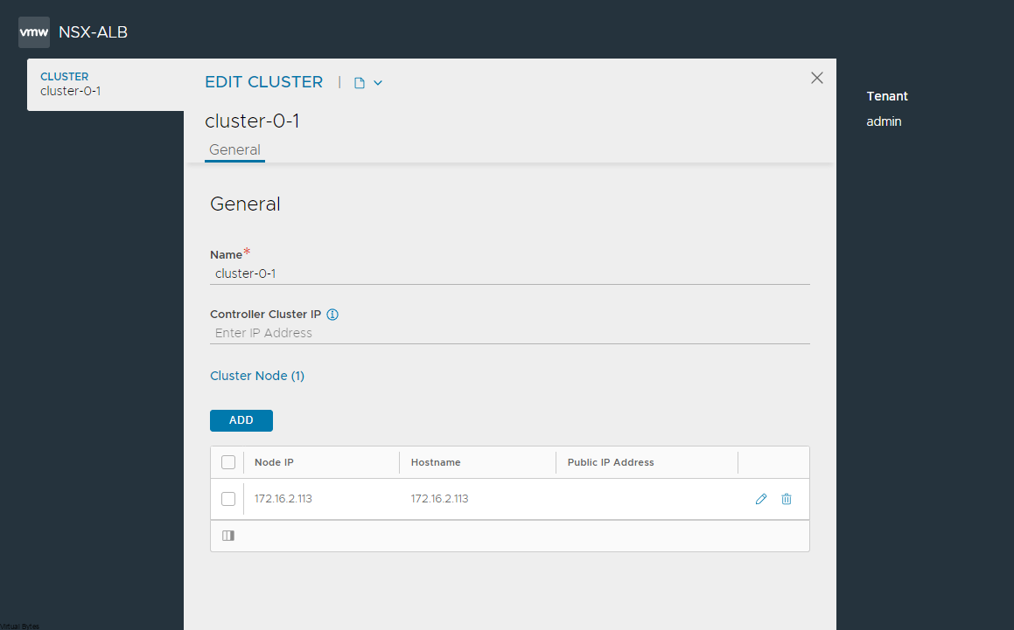Select the admin tenant label

(884, 121)
